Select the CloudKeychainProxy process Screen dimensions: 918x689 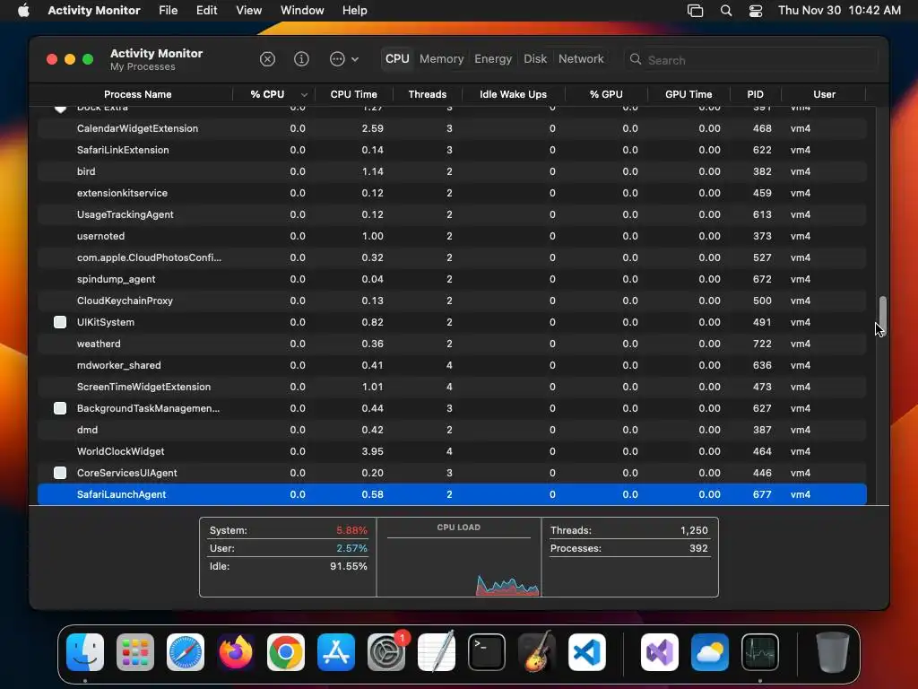point(452,301)
